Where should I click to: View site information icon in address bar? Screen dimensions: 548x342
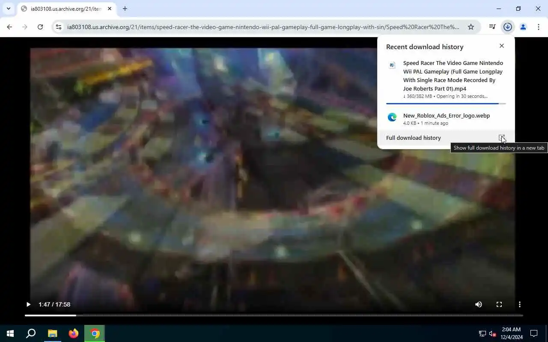pyautogui.click(x=59, y=27)
